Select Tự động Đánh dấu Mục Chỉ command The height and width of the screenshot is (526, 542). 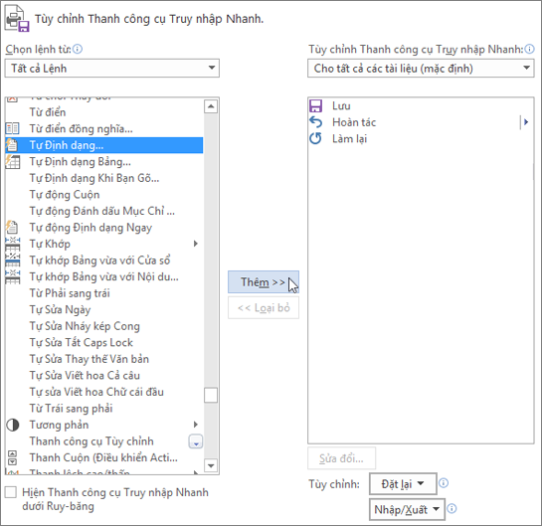104,211
